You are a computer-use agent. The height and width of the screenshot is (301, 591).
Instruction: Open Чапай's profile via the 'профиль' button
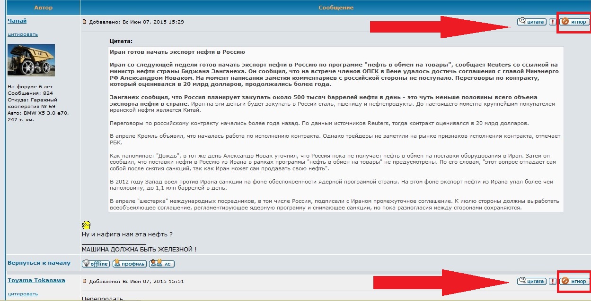pyautogui.click(x=129, y=264)
